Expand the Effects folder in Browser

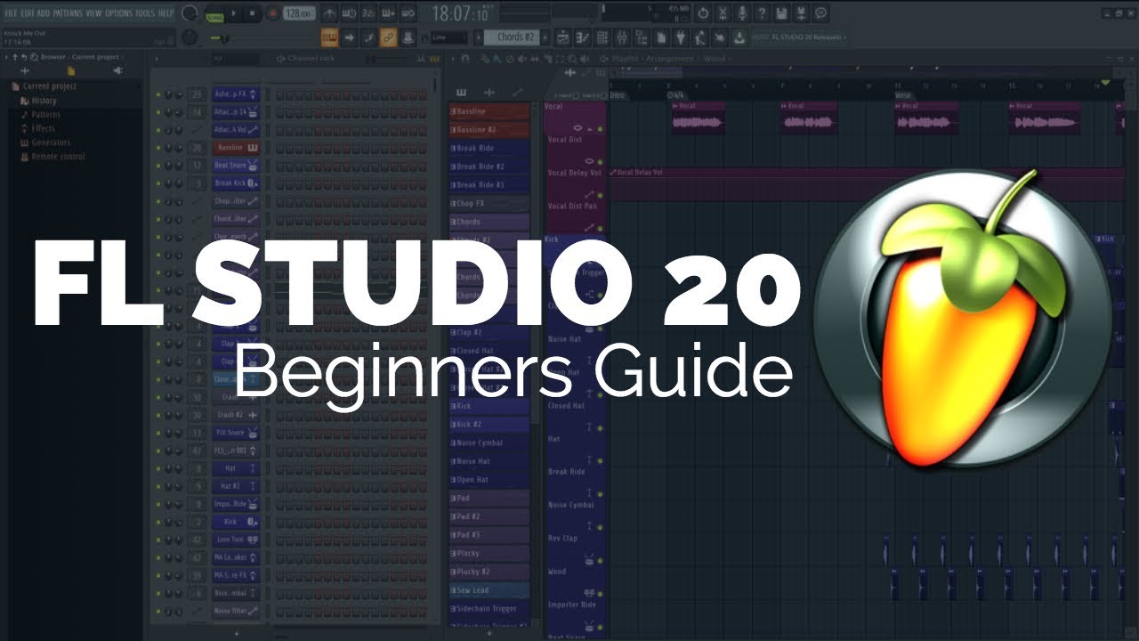click(x=37, y=128)
